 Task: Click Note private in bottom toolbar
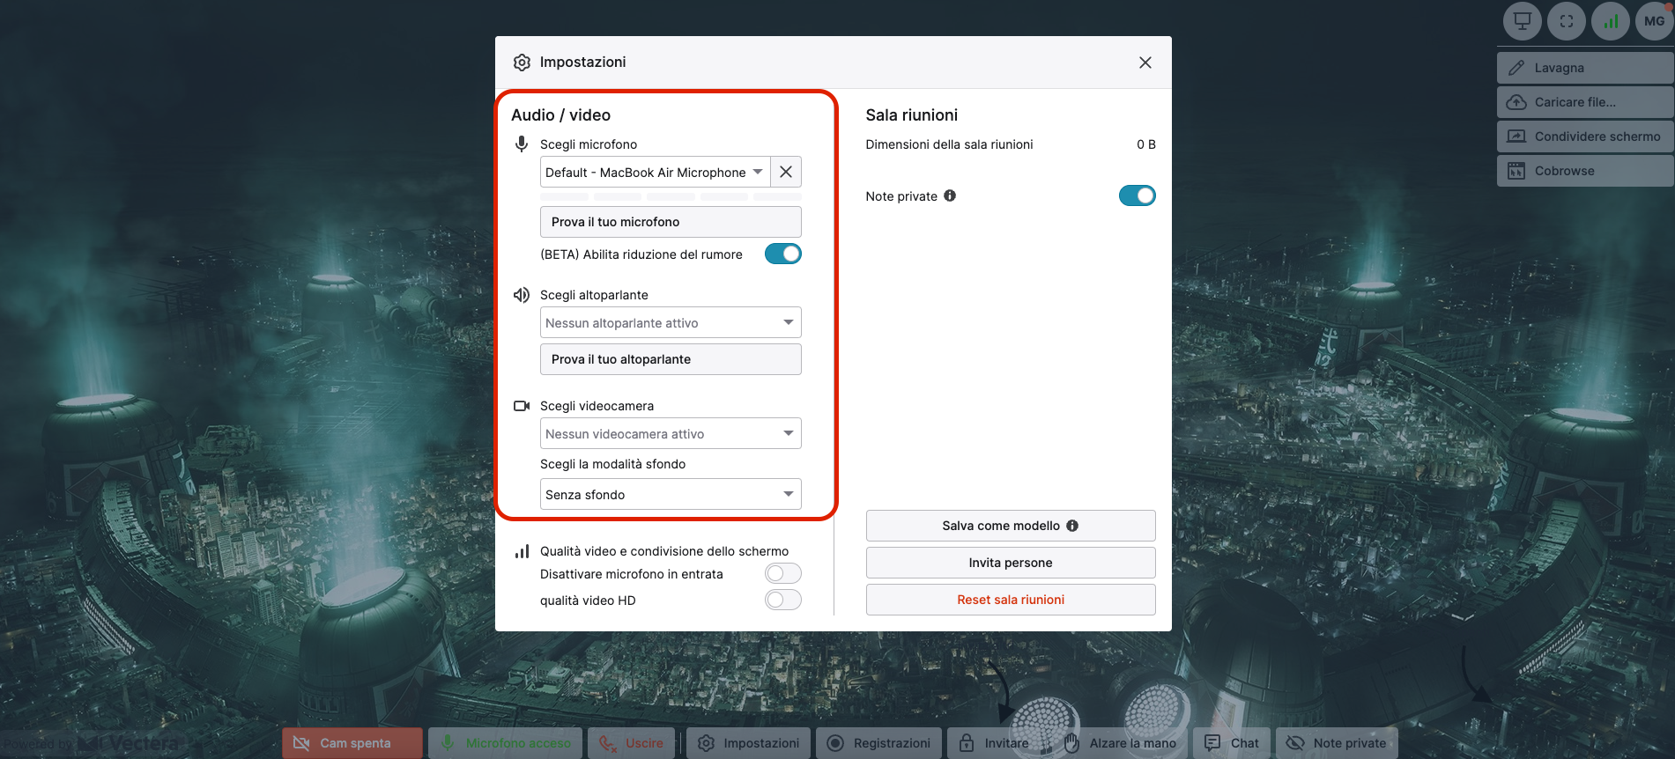pos(1337,743)
